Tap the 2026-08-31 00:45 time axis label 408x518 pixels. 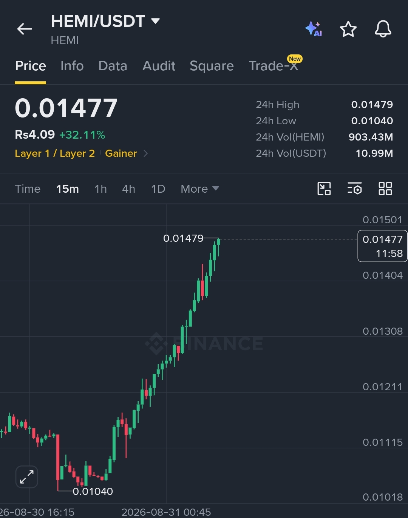pyautogui.click(x=166, y=512)
